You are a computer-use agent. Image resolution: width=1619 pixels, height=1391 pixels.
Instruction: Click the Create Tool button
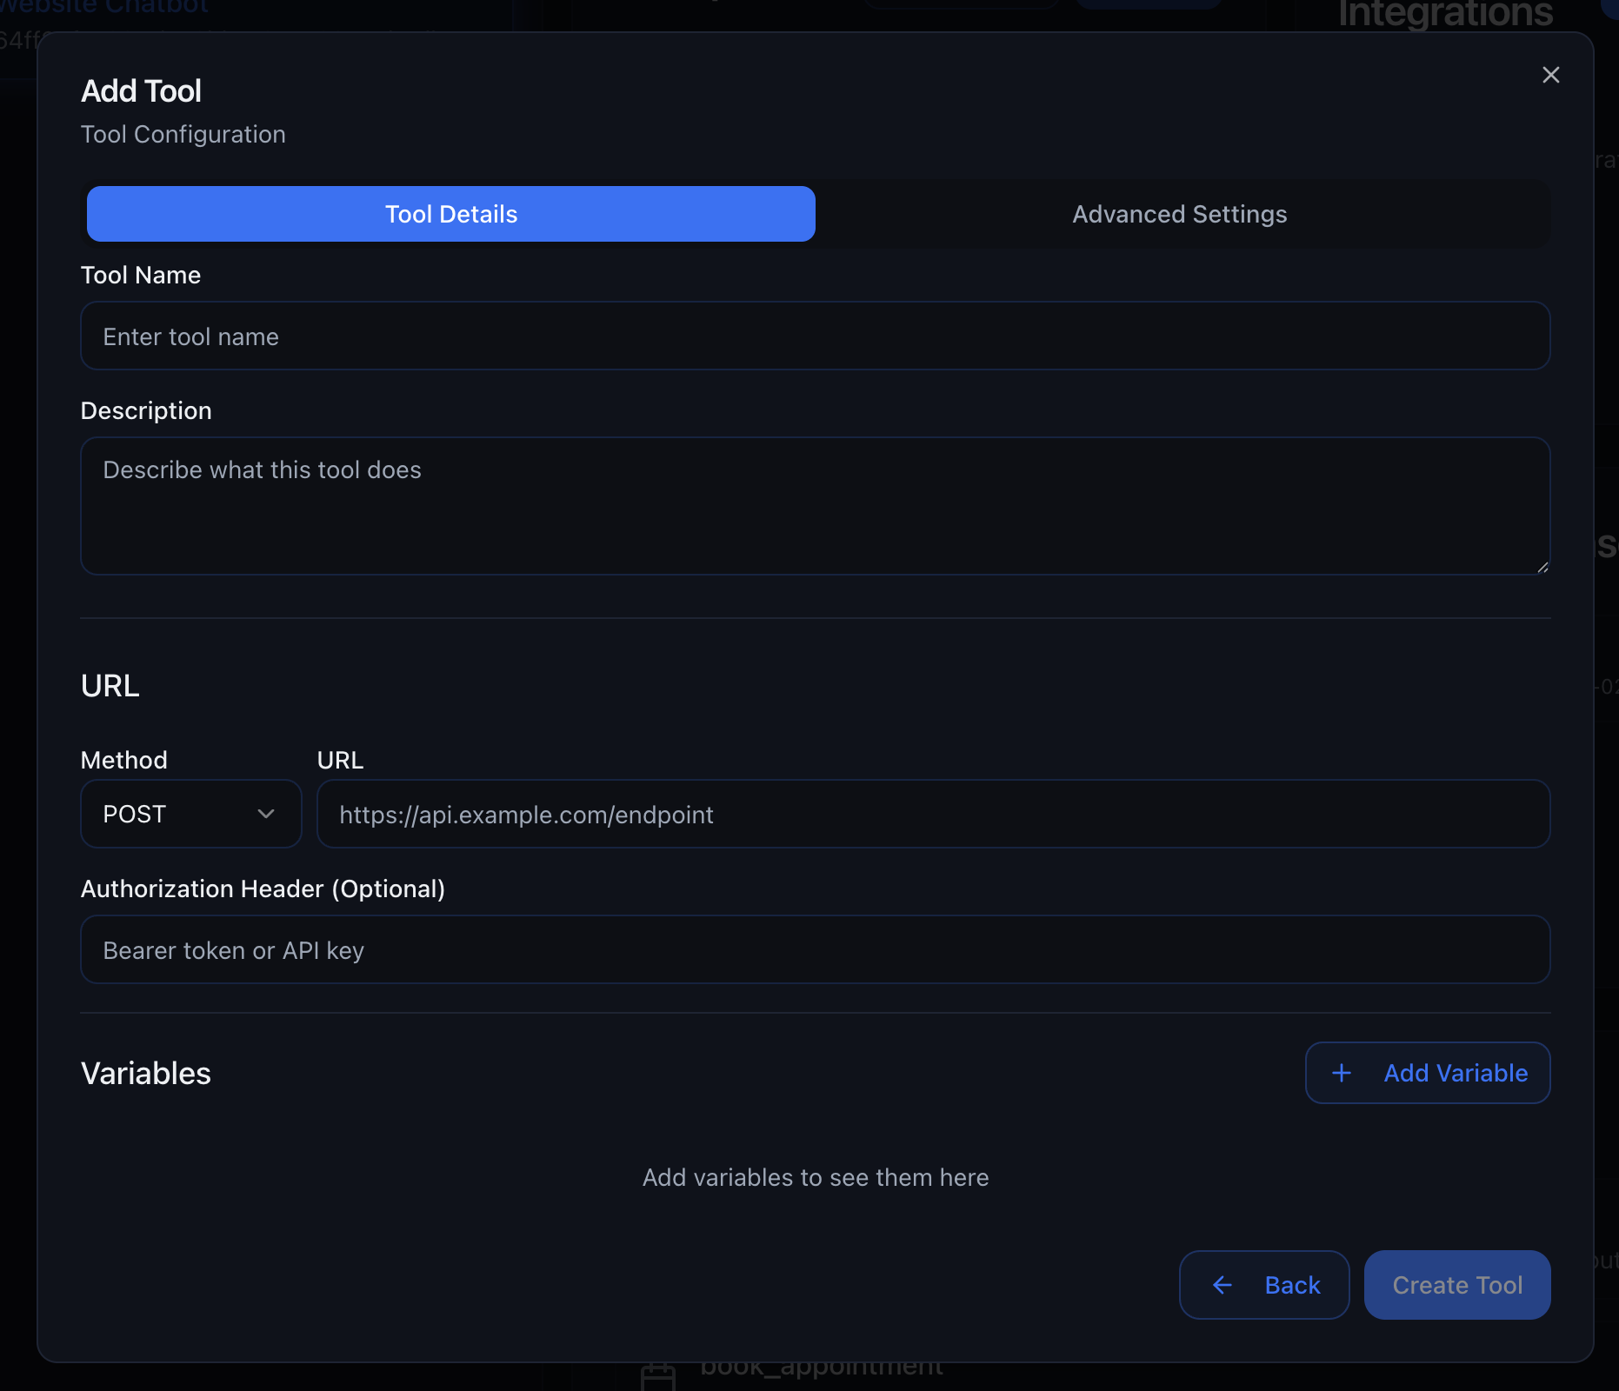[1457, 1285]
